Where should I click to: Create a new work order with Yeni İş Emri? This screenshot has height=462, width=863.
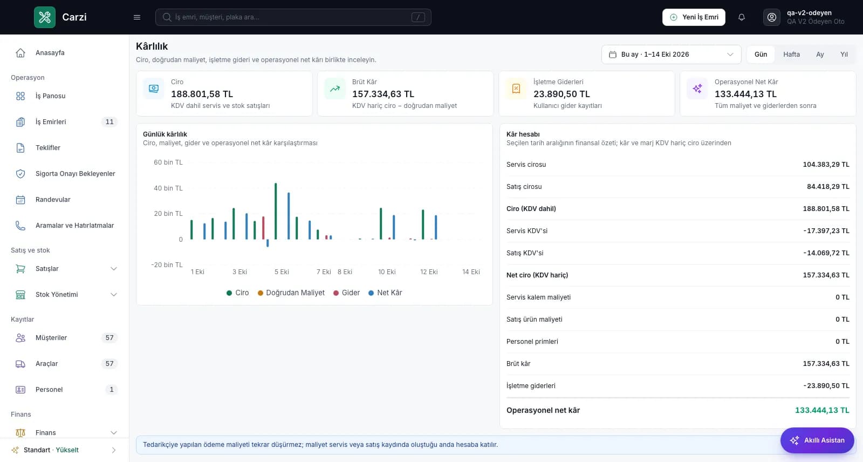tap(694, 17)
